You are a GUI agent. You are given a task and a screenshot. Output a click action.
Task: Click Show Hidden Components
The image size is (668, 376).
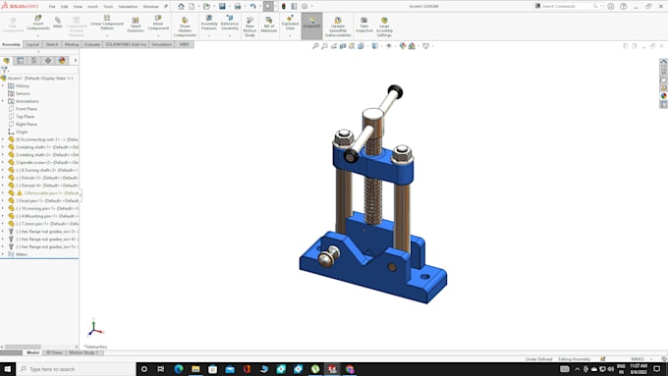(185, 27)
